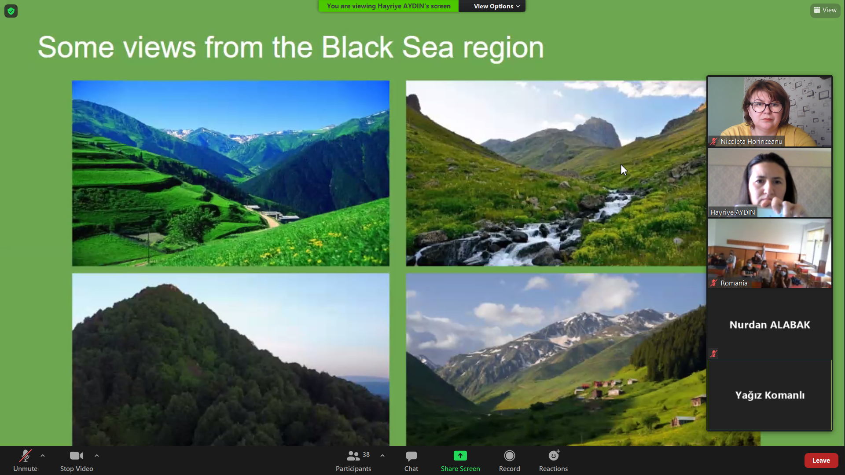
Task: Open the Participants panel
Action: 353,460
